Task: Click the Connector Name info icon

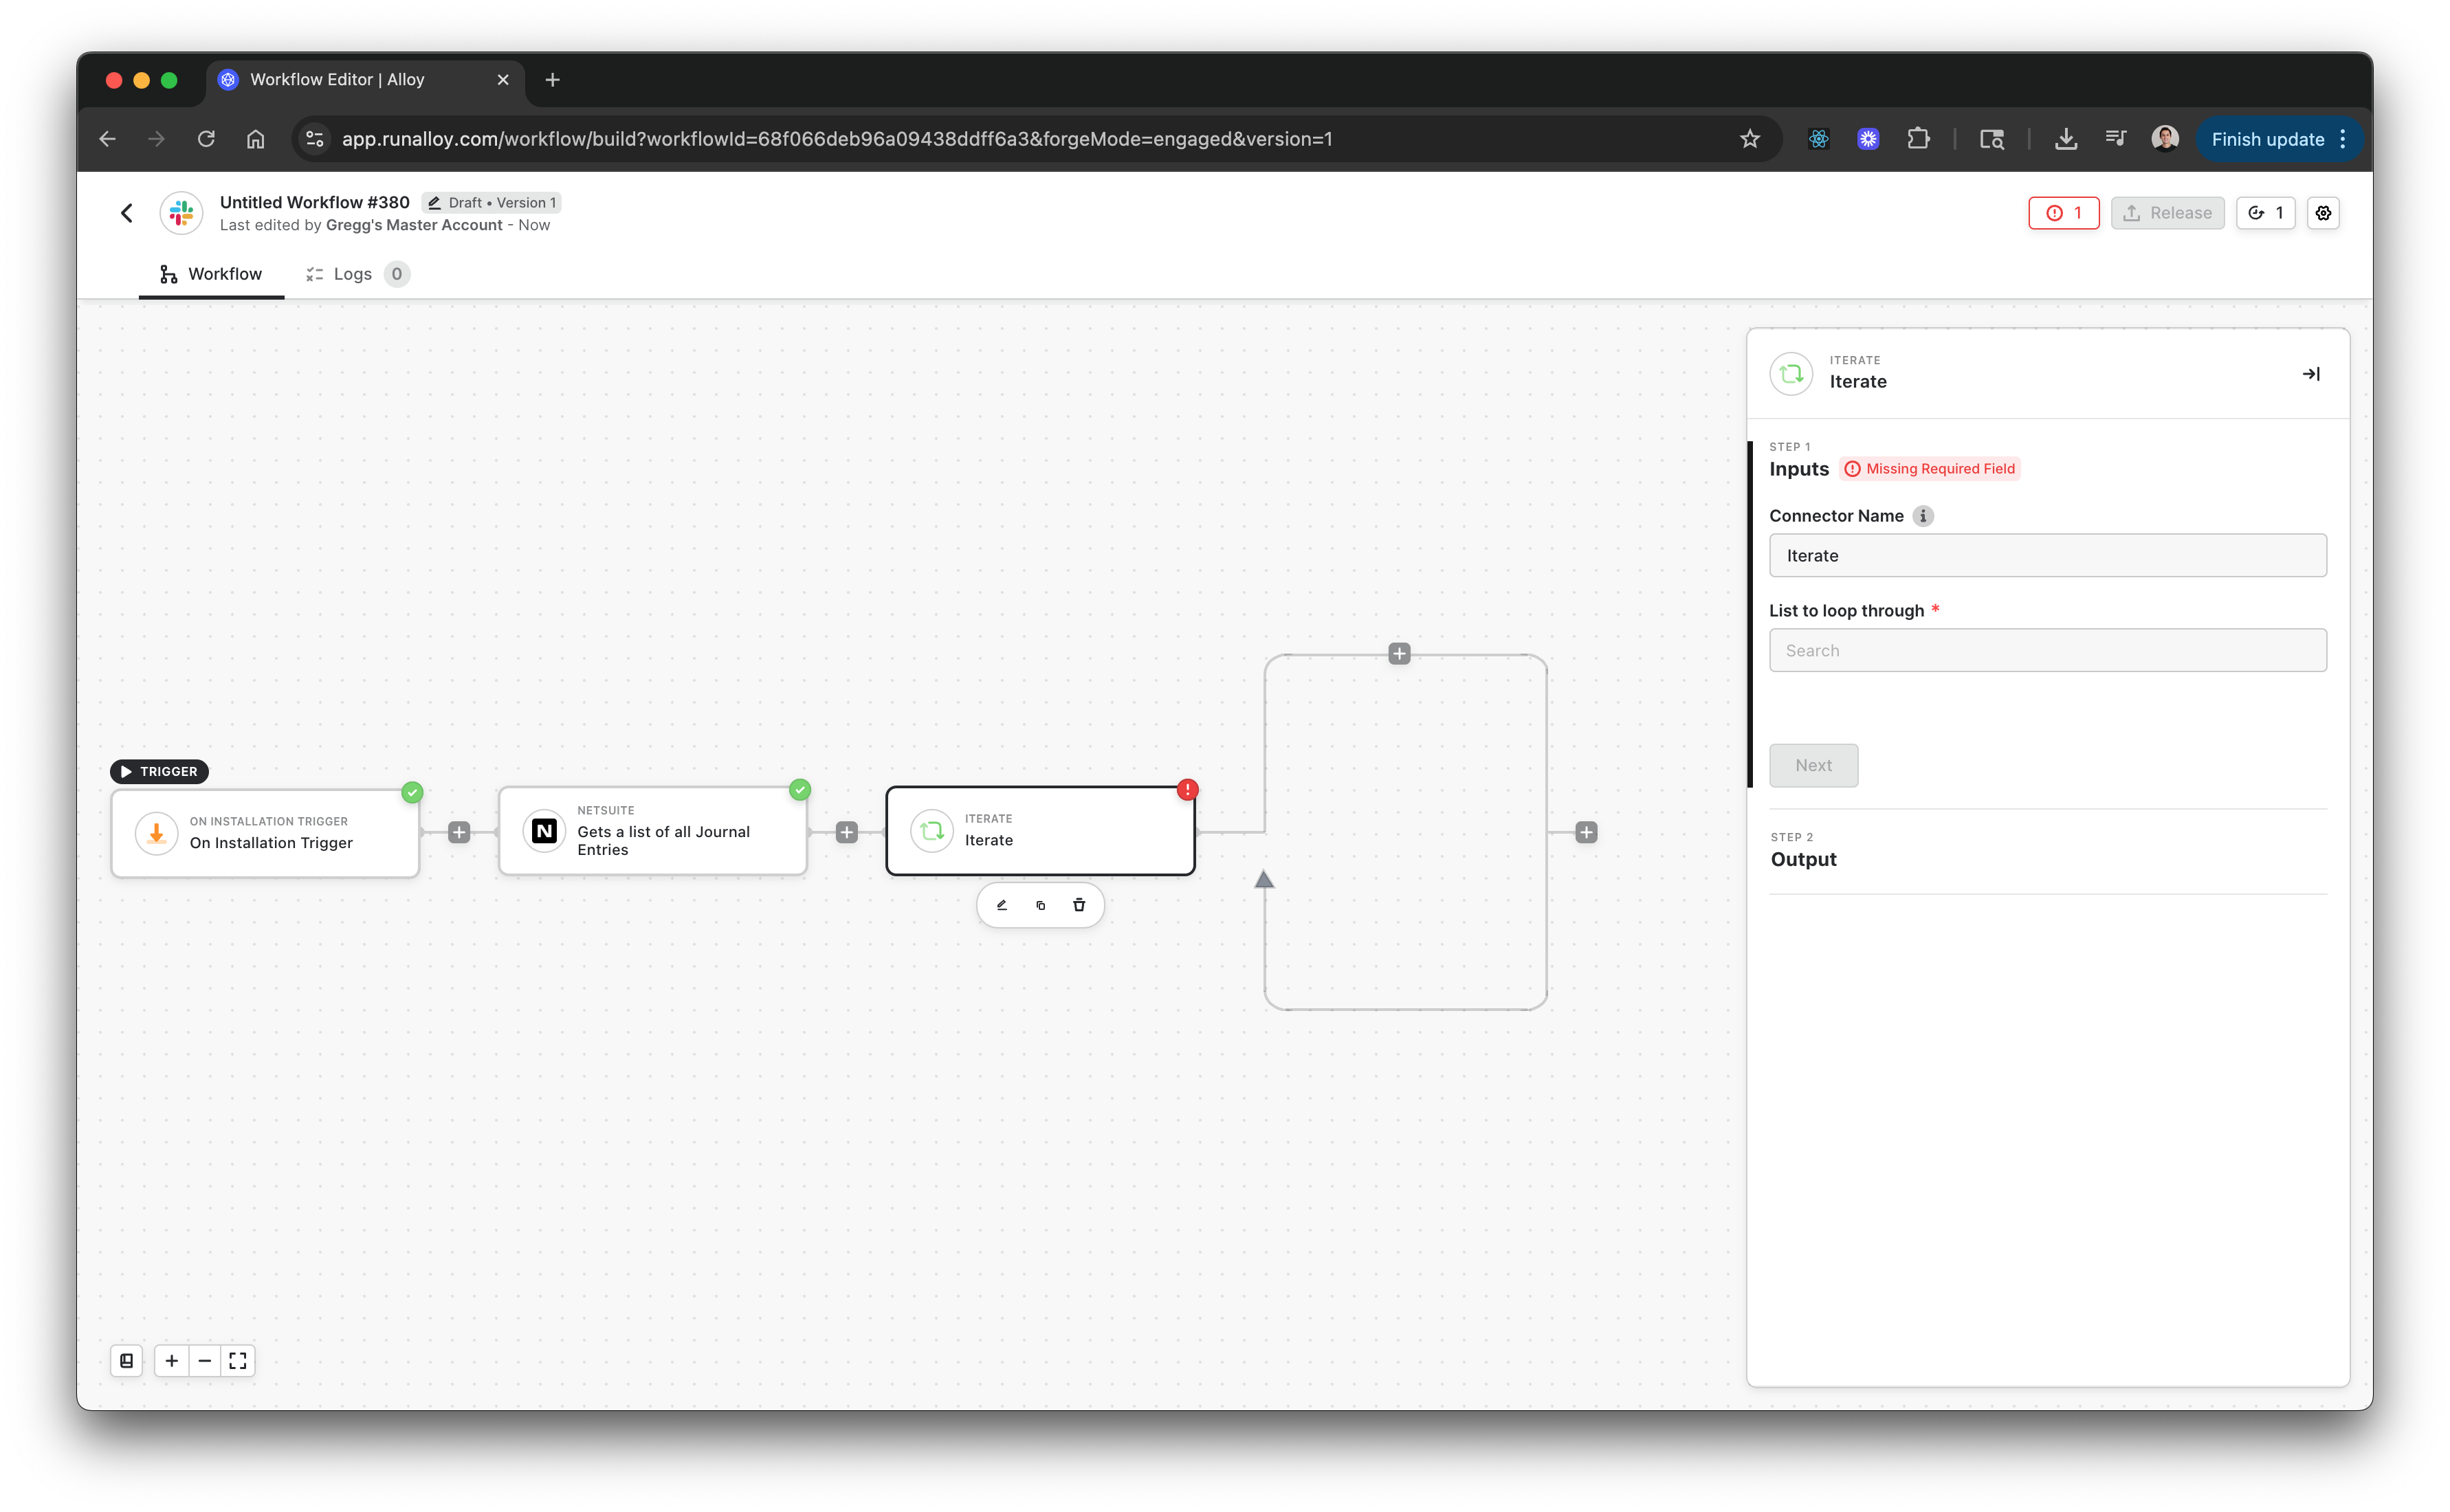Action: 1922,516
